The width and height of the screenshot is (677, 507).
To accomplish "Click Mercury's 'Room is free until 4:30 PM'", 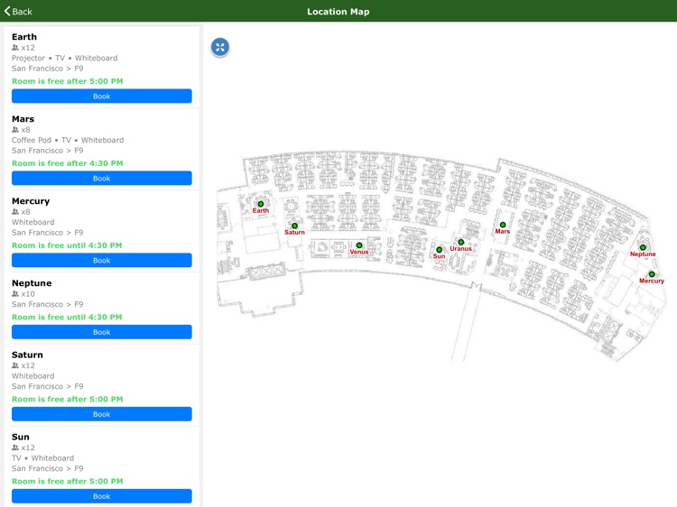I will coord(67,245).
